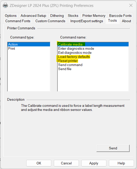Click the printer icon in title bar
Viewport: 137px width, 169px height.
pos(5,5)
